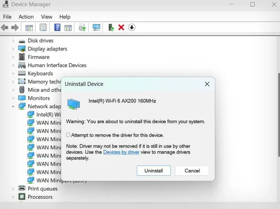Click Update device driver toolbar icon

[82, 28]
